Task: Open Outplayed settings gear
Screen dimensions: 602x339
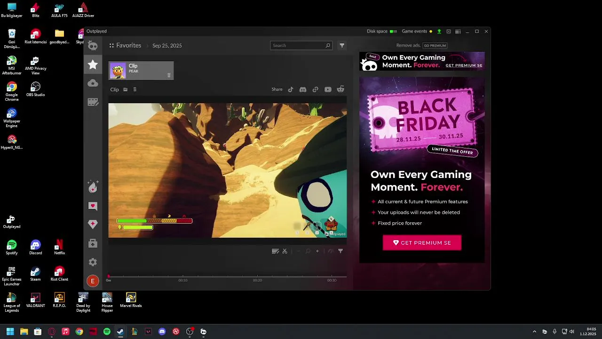Action: pos(93,262)
